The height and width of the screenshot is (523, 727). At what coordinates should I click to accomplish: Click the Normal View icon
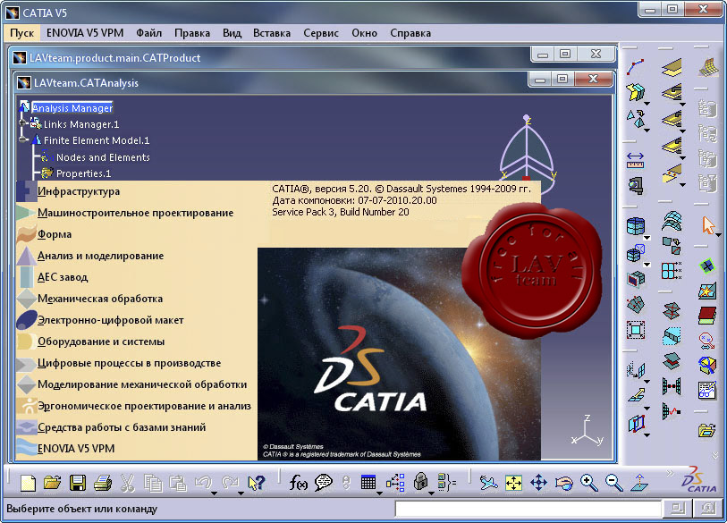(x=639, y=483)
